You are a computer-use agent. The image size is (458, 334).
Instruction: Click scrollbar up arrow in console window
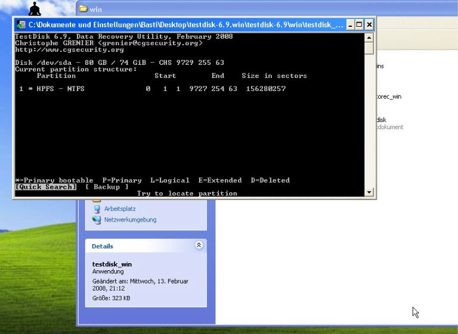click(369, 38)
